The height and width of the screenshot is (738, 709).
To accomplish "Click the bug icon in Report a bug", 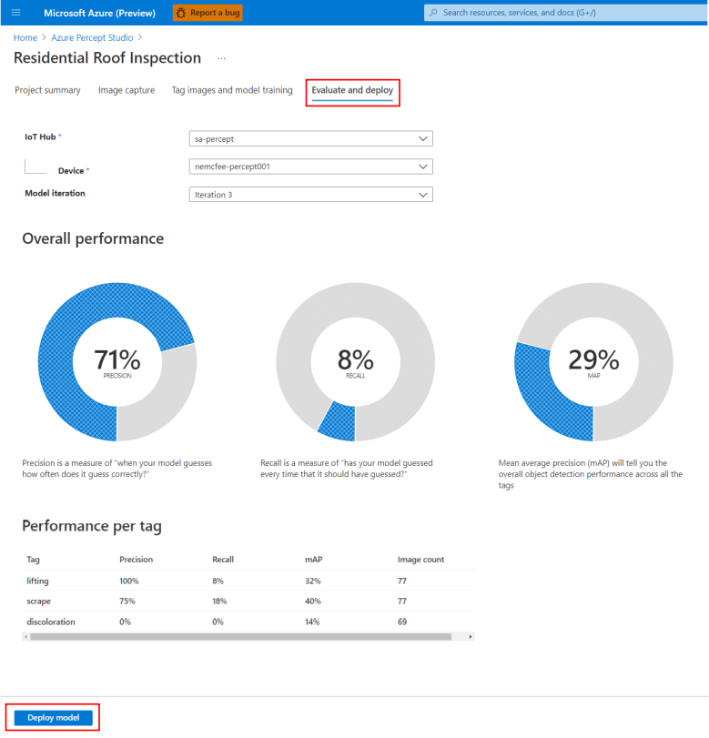I will coord(181,13).
